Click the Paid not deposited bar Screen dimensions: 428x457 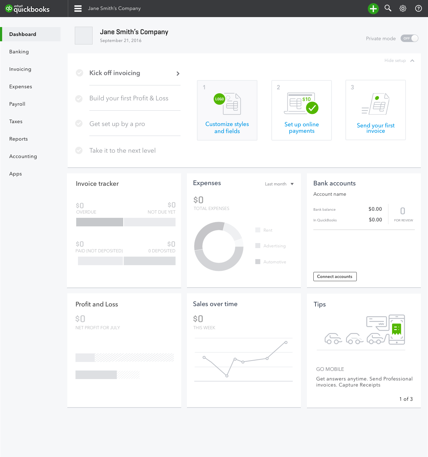click(100, 261)
